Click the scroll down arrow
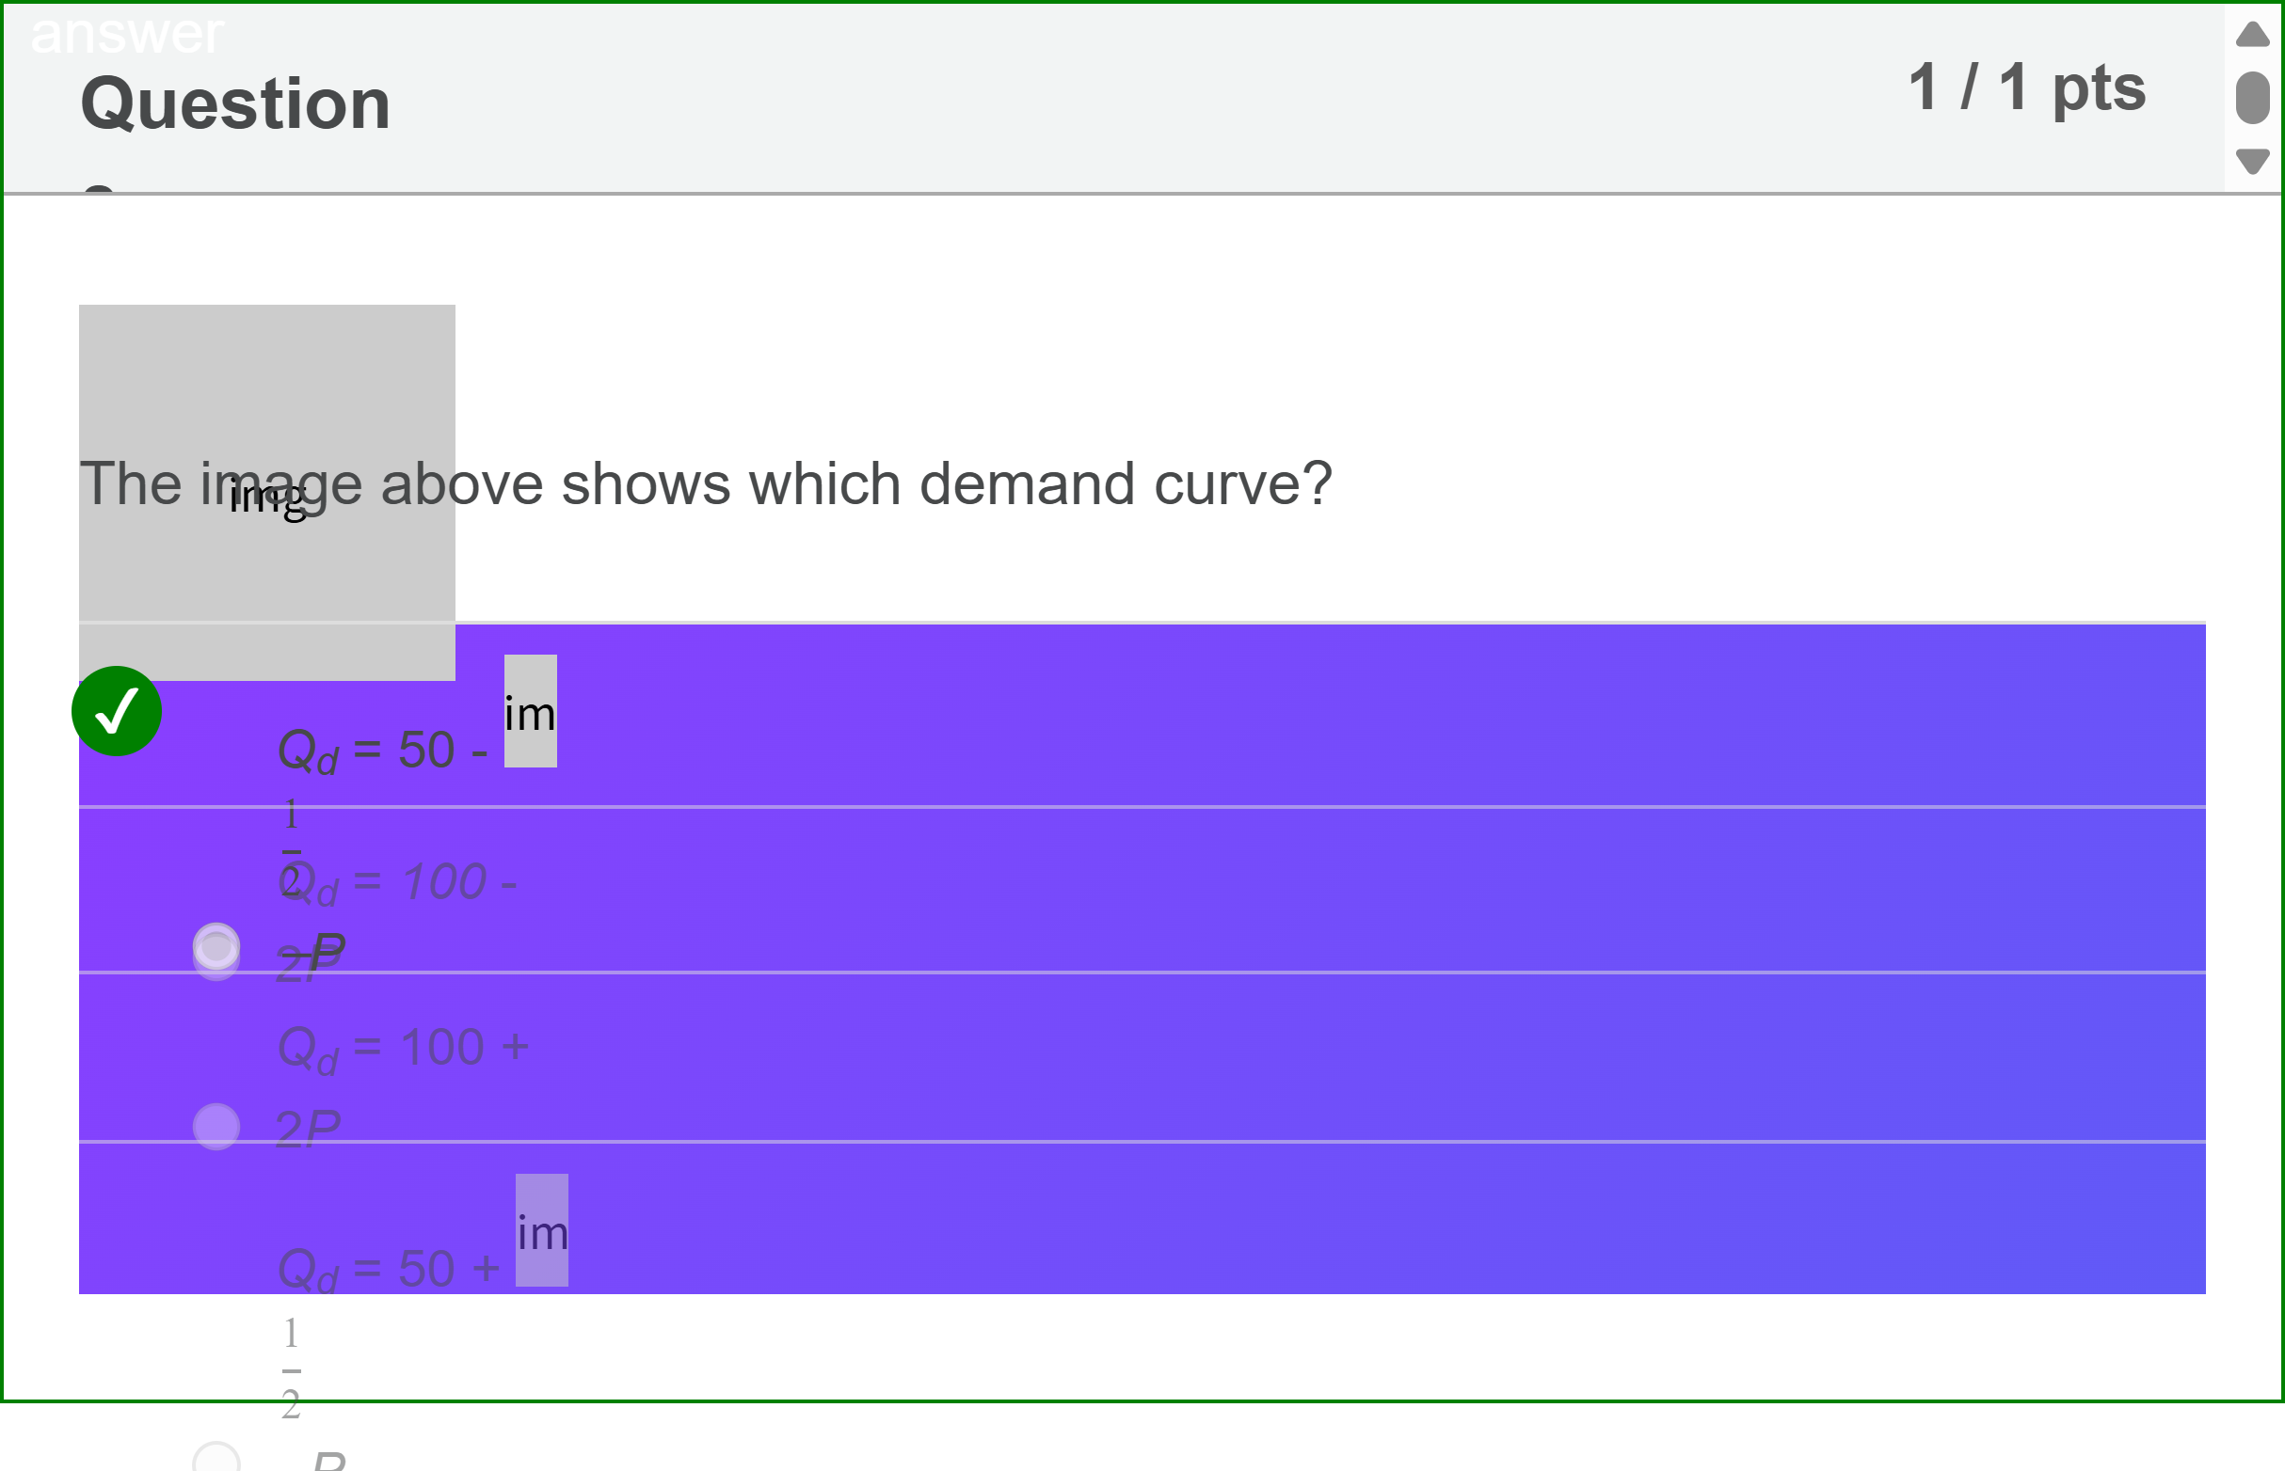The image size is (2285, 1471). [x=2252, y=160]
